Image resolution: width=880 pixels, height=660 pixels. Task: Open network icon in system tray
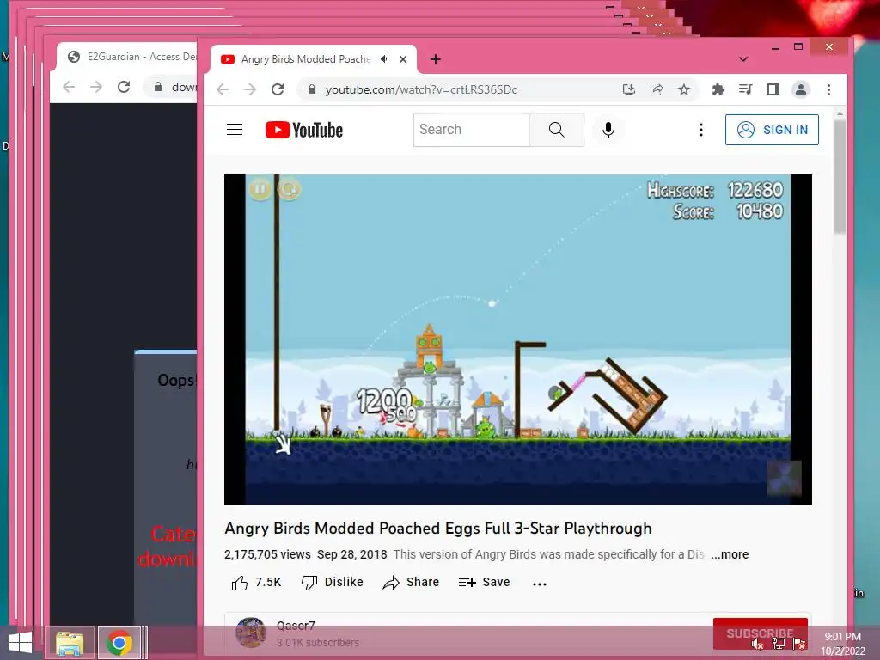779,645
